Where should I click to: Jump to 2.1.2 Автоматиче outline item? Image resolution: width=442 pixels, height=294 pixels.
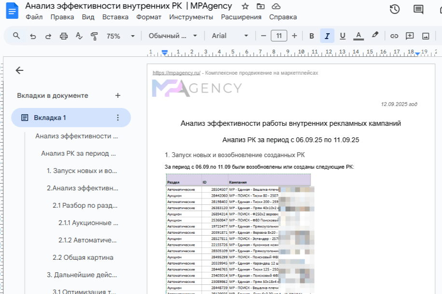click(x=87, y=240)
